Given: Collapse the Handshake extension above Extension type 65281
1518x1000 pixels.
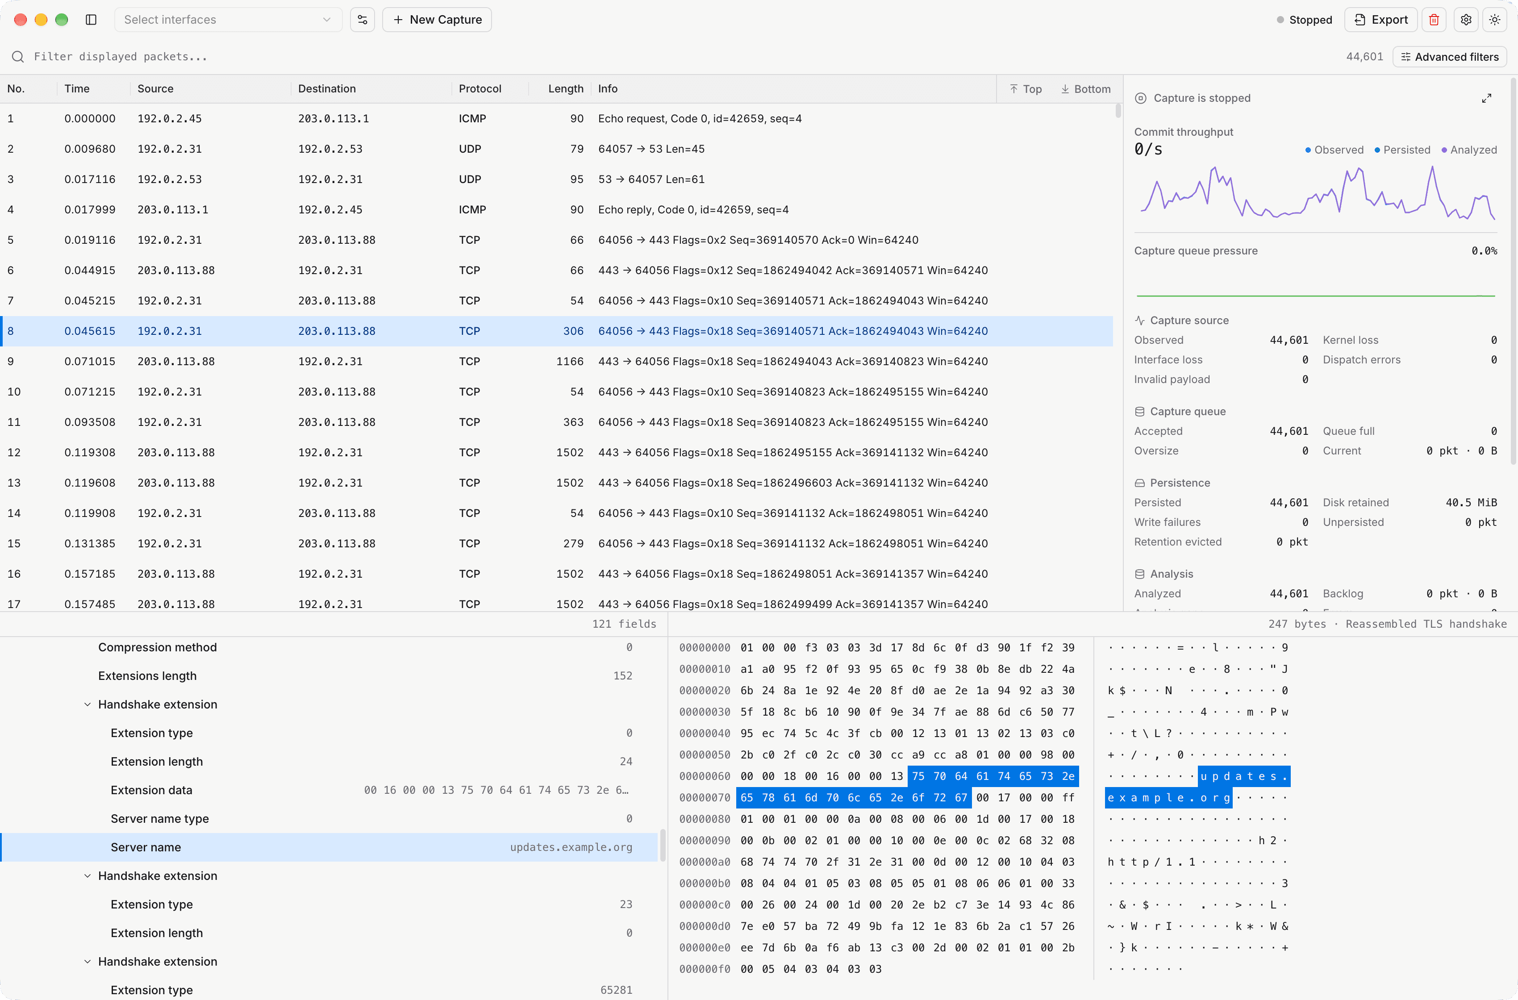Looking at the screenshot, I should pos(88,962).
